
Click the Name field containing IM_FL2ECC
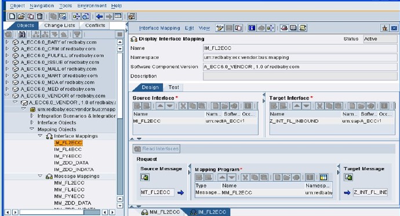[x=300, y=48]
